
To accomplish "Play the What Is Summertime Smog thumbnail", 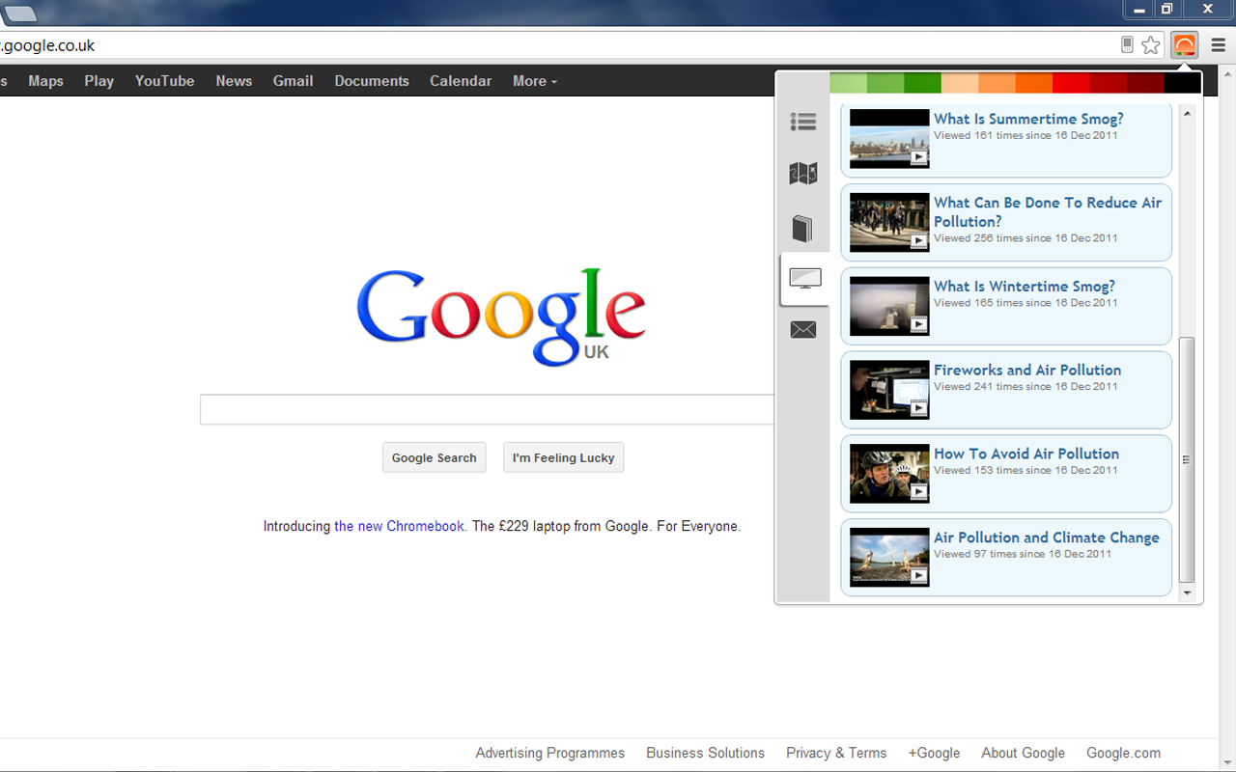I will pos(889,139).
